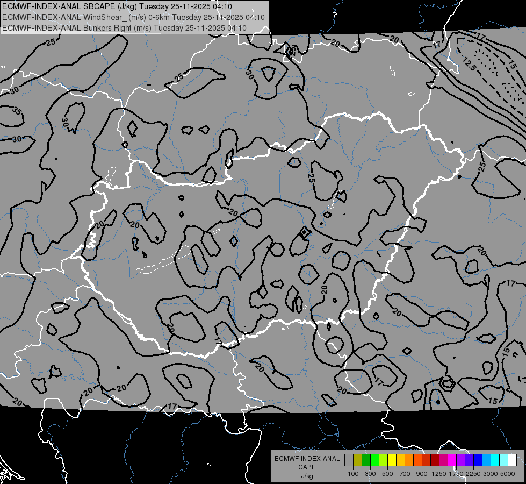The height and width of the screenshot is (484, 526).
Task: Pick the bright green legend swatch
Action: (x=374, y=460)
